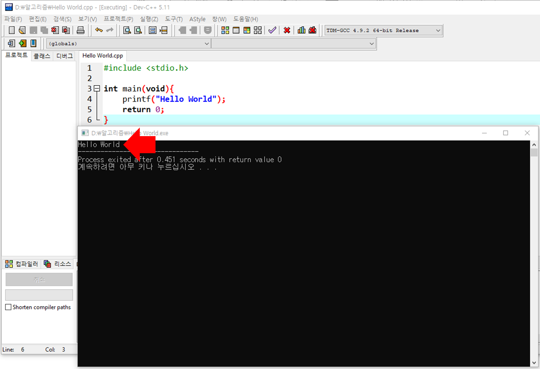
Task: Click the "Process exited after 0.451 seconds" console line
Action: (x=180, y=160)
